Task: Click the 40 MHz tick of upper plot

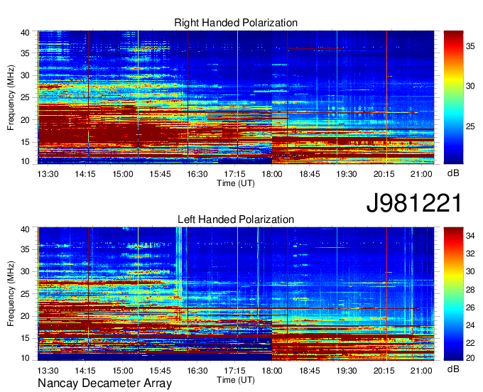Action: tap(25, 33)
